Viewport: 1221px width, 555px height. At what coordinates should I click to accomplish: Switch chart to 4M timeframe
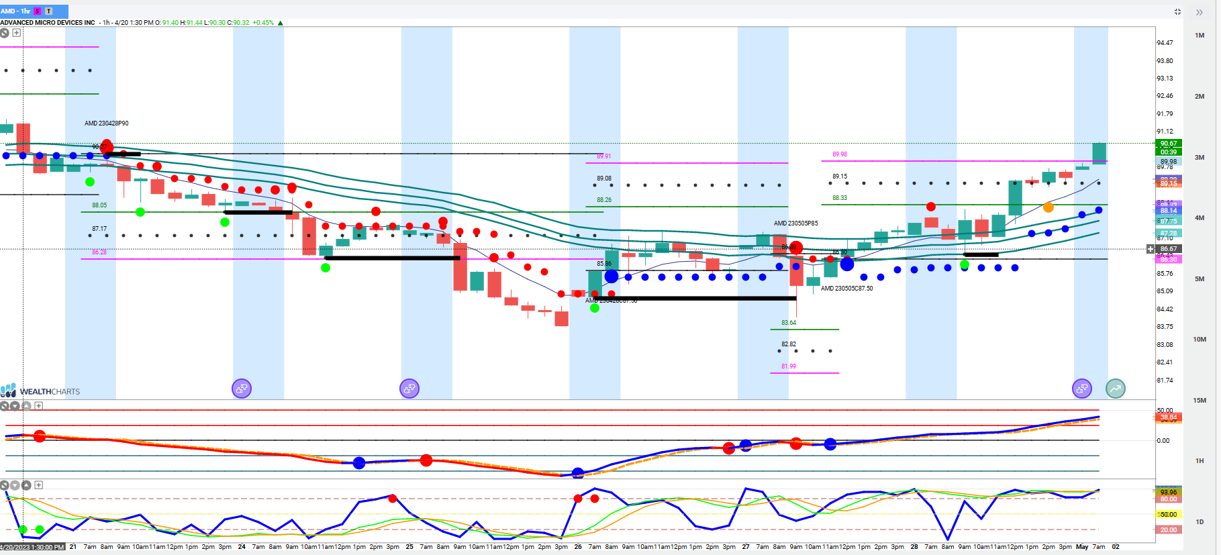1200,217
